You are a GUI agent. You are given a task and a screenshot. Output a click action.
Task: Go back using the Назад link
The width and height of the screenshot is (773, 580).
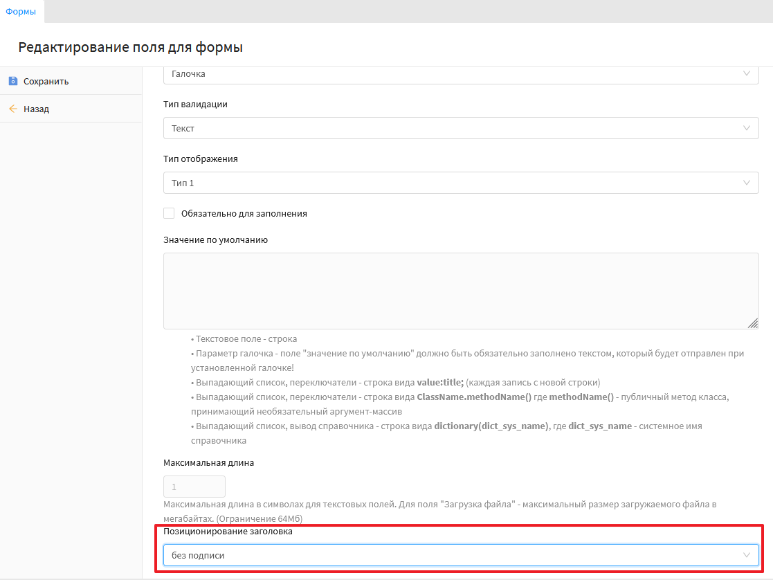36,109
